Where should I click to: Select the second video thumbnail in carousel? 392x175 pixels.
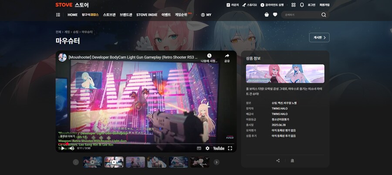coord(114,162)
